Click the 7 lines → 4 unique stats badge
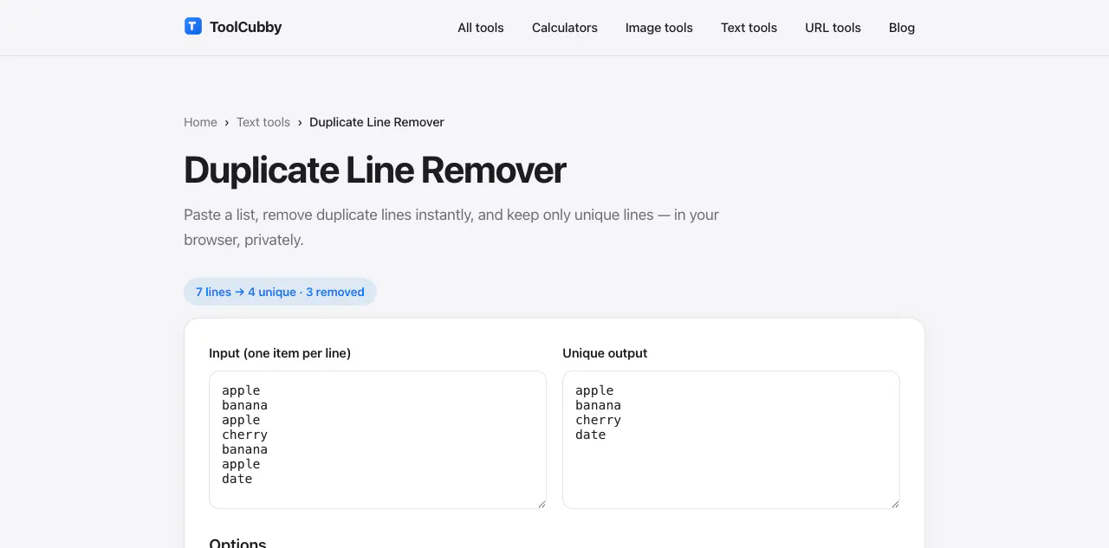1109x548 pixels. 280,292
